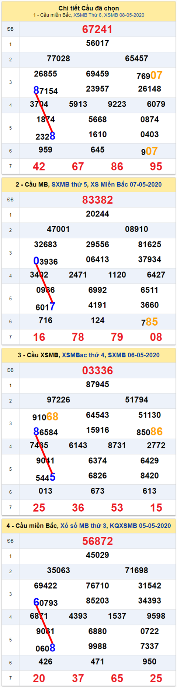177x687 pixels.
Task: Open the XSMB 08-05-2020 link
Action: coord(124,15)
